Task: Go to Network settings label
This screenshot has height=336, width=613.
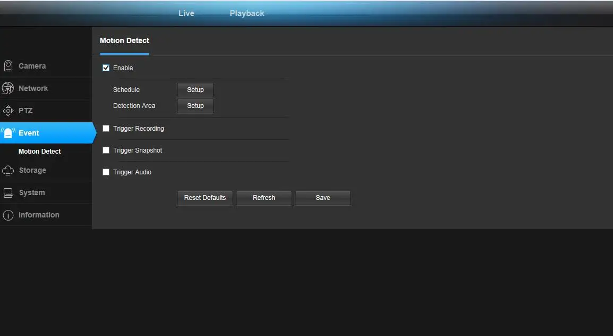Action: click(33, 88)
